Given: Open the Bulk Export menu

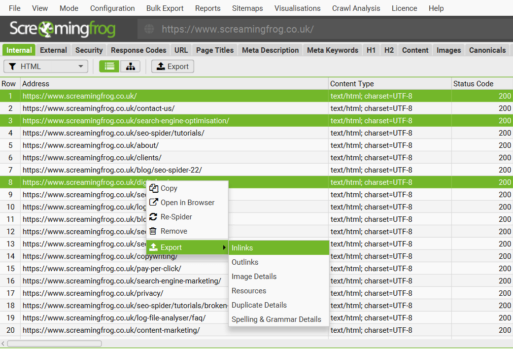Looking at the screenshot, I should [x=165, y=8].
